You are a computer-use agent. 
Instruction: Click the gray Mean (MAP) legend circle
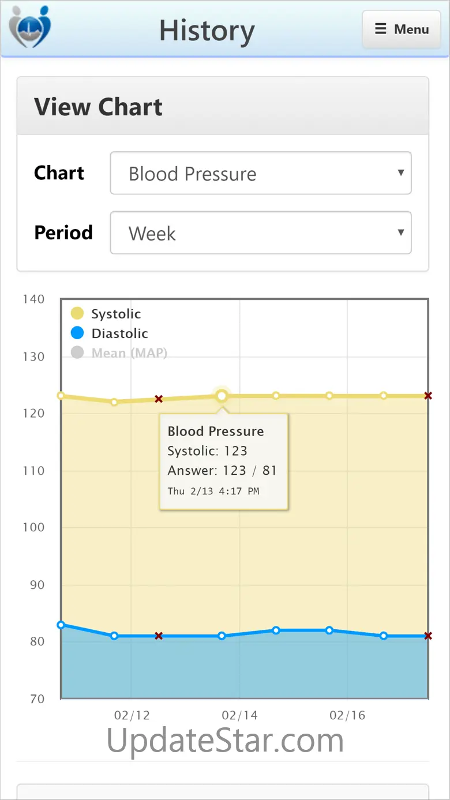coord(77,352)
